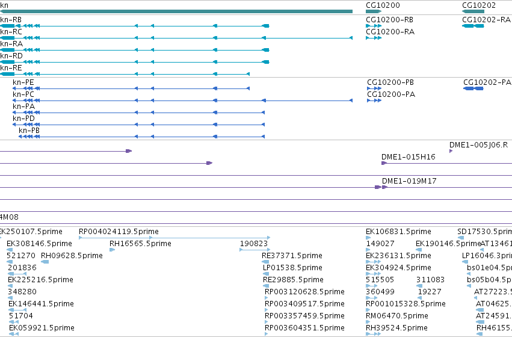Image resolution: width=512 pixels, height=337 pixels.
Task: Click the EK190146.5prime EST label
Action: [448, 244]
